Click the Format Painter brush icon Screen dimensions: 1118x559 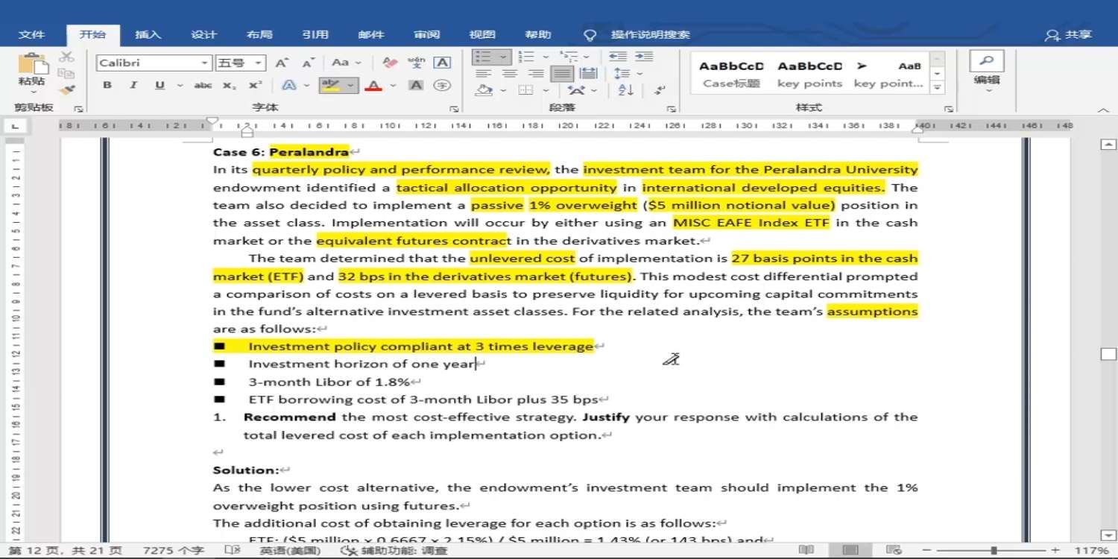67,90
